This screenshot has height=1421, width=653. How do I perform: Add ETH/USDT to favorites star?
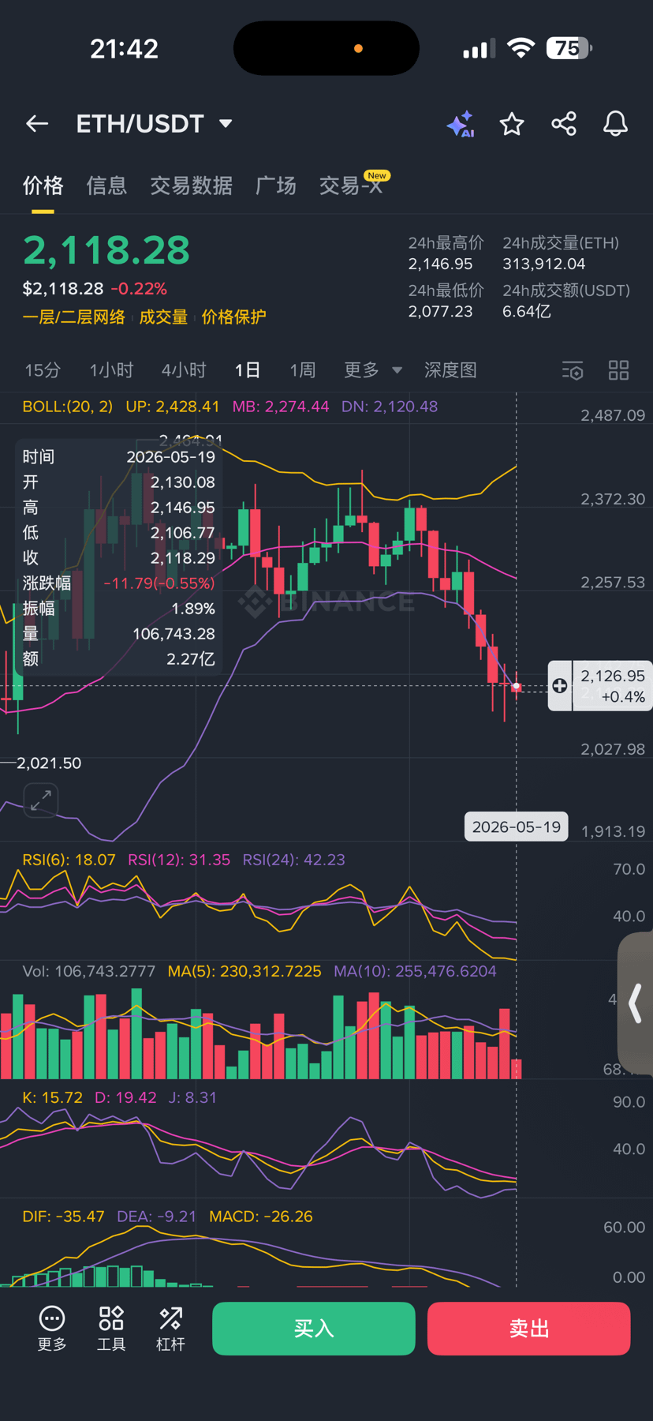[x=512, y=124]
